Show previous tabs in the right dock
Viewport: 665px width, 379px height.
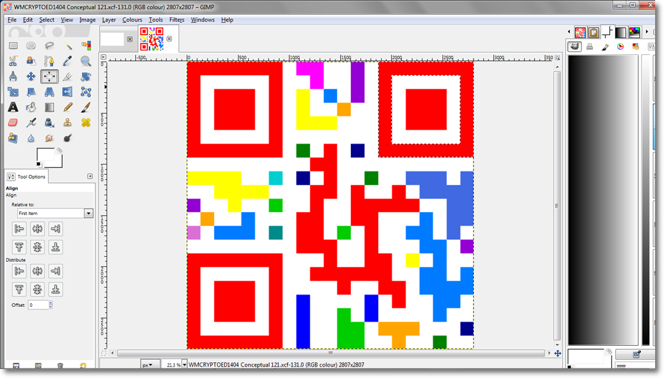[x=569, y=32]
